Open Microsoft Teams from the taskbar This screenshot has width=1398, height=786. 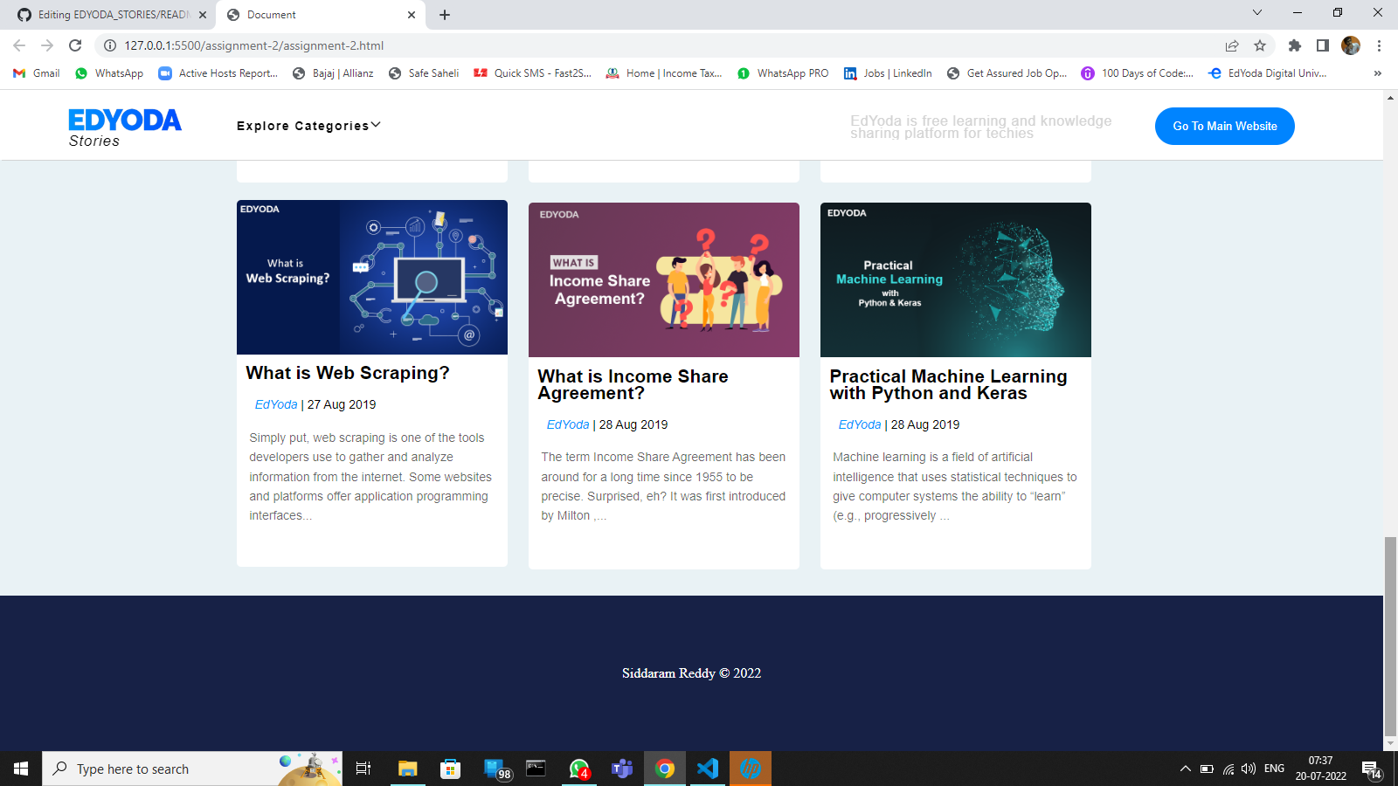click(621, 769)
